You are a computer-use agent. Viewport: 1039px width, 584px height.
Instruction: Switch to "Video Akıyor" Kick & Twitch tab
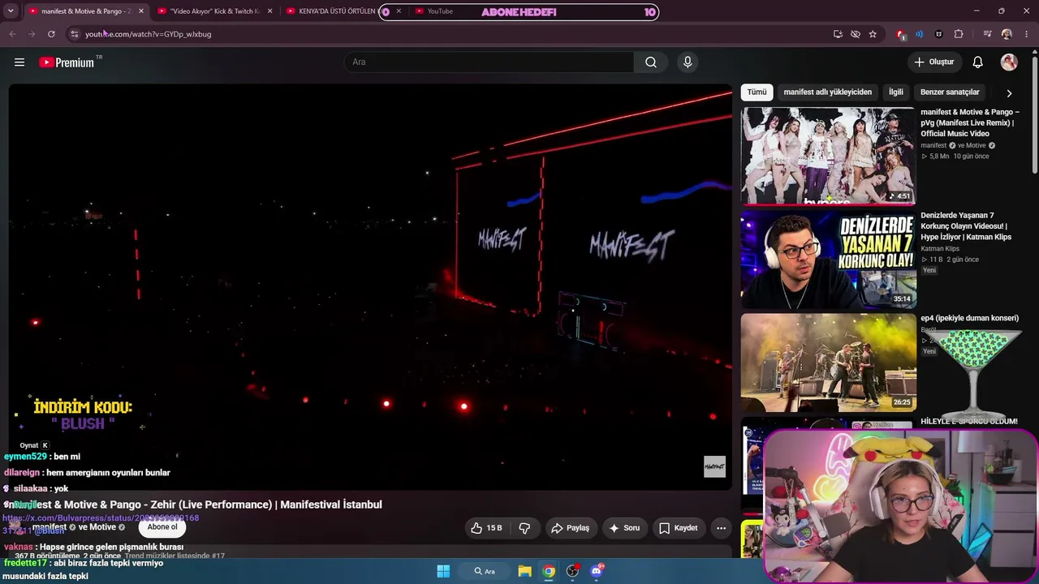pos(213,11)
